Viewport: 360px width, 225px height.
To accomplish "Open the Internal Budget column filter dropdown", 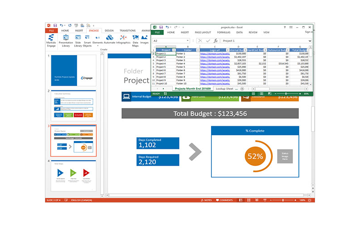I will [x=245, y=50].
